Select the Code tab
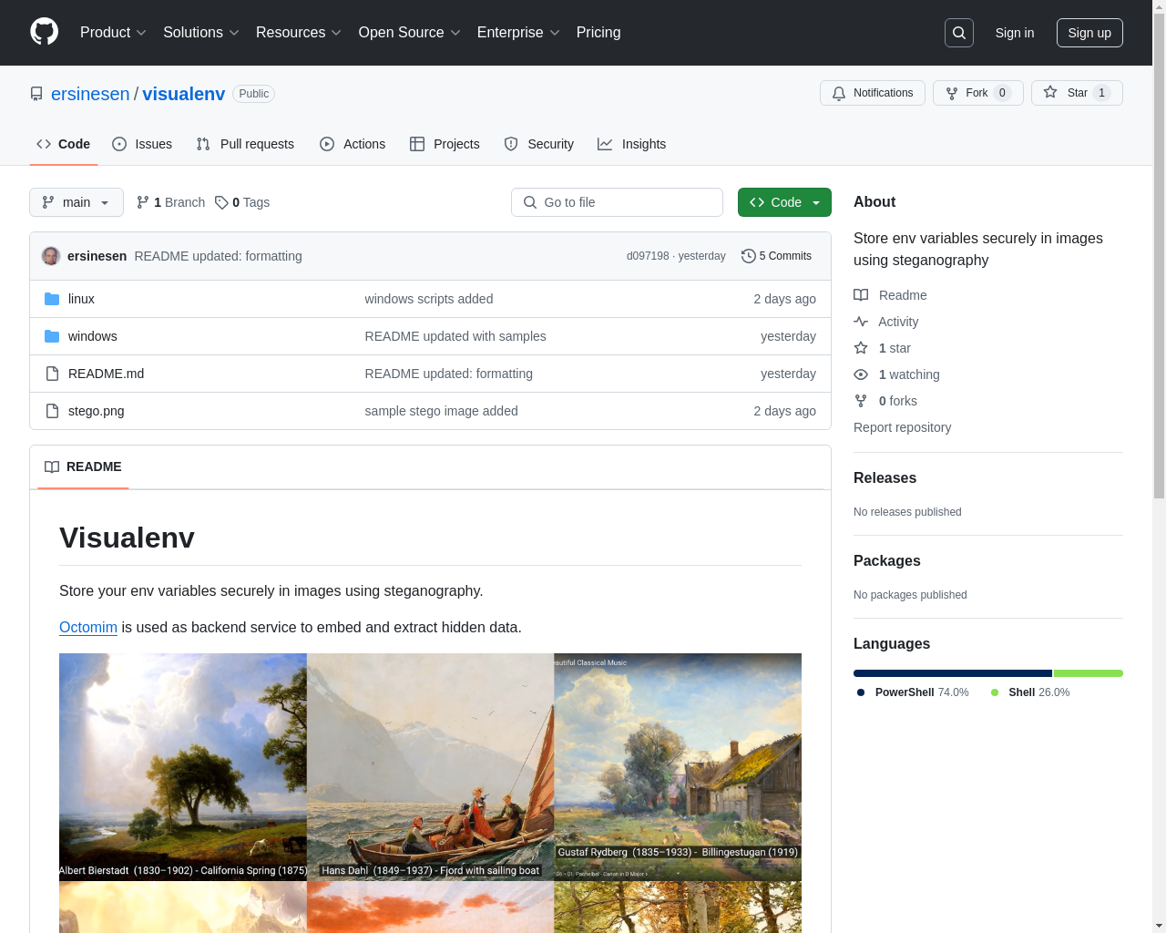 [64, 144]
